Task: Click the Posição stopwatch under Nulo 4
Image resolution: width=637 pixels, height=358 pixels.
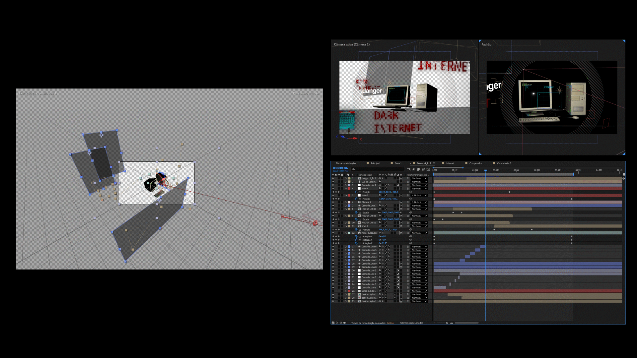Action: coord(356,192)
